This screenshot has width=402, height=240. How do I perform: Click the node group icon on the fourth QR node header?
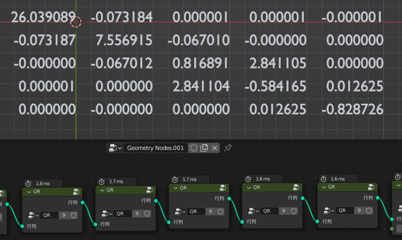tap(296, 187)
